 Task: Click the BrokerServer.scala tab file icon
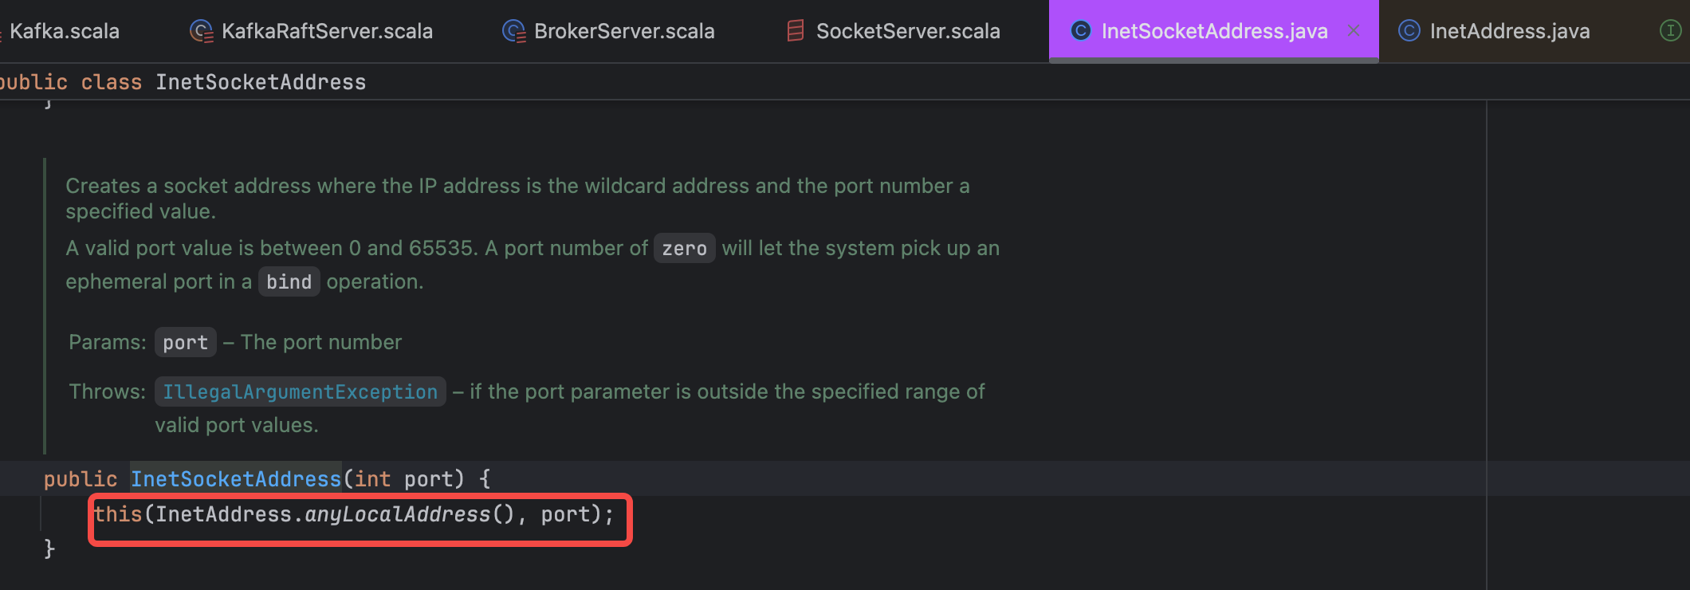513,31
